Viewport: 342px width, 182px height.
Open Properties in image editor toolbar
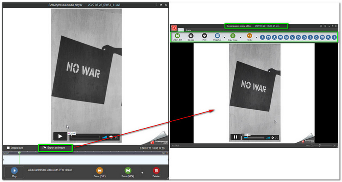(217, 37)
